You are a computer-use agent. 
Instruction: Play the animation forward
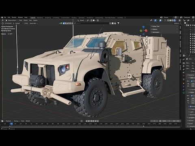coord(93,121)
